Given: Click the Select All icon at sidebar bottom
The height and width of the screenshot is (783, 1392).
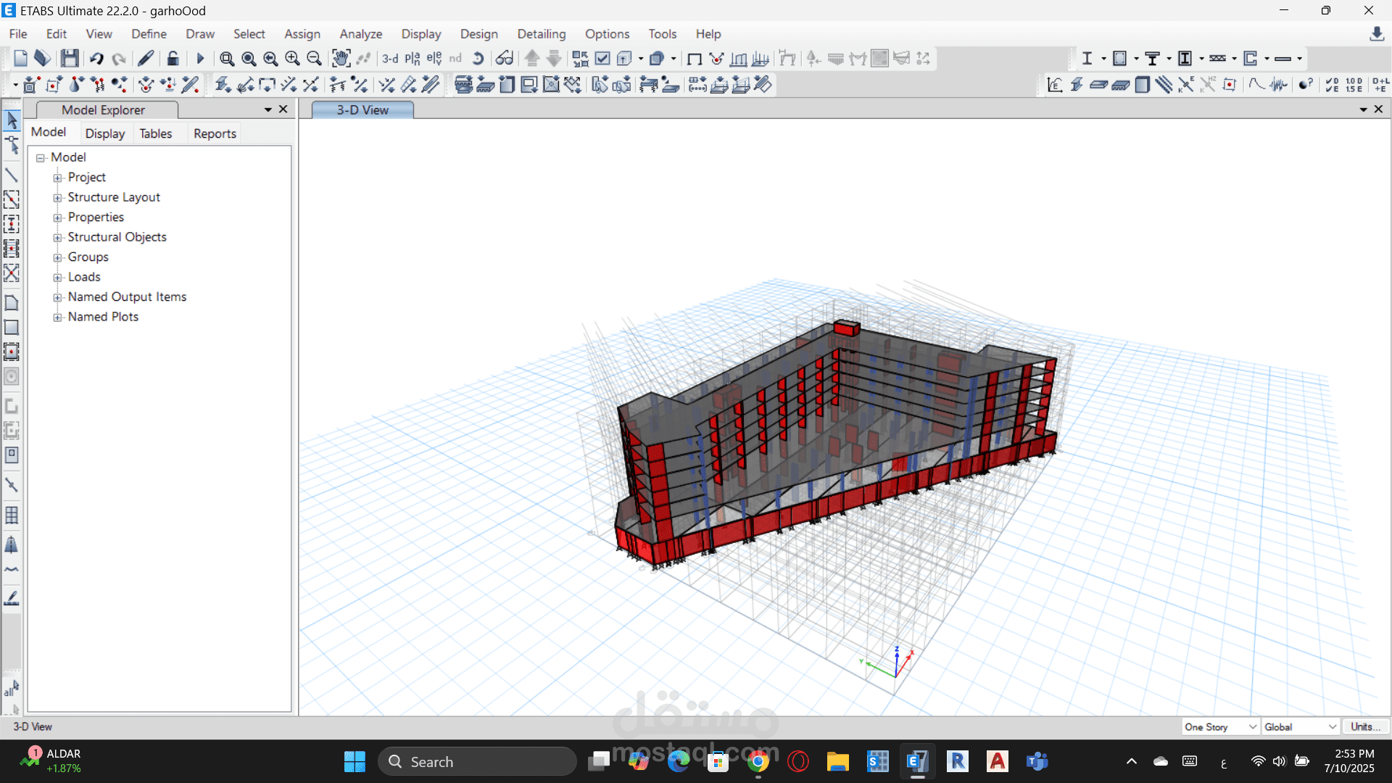Looking at the screenshot, I should (x=12, y=687).
